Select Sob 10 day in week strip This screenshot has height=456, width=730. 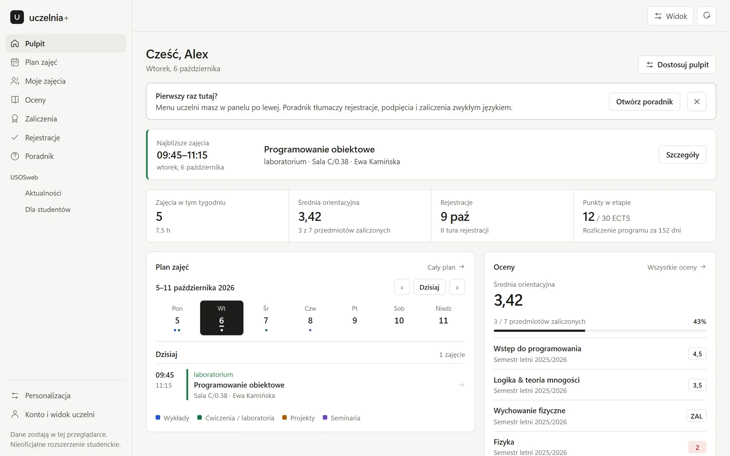(x=399, y=318)
